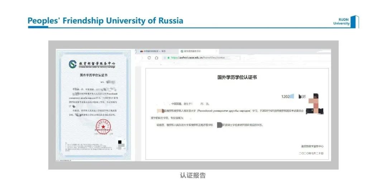Click the CSCSE logo on the certificate

[73, 64]
